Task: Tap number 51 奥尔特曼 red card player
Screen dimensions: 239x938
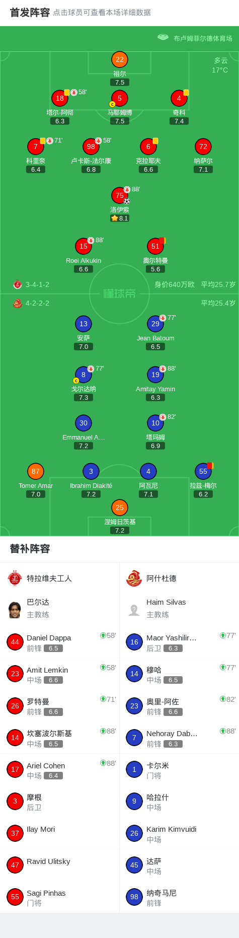Action: 155,246
